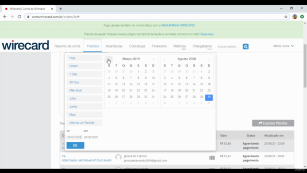Choose the Maio preset
Viewport: 307px width, 173px height.
pyautogui.click(x=84, y=114)
